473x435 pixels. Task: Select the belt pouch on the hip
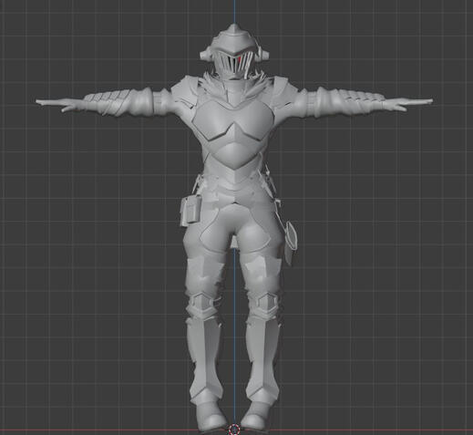pos(190,211)
